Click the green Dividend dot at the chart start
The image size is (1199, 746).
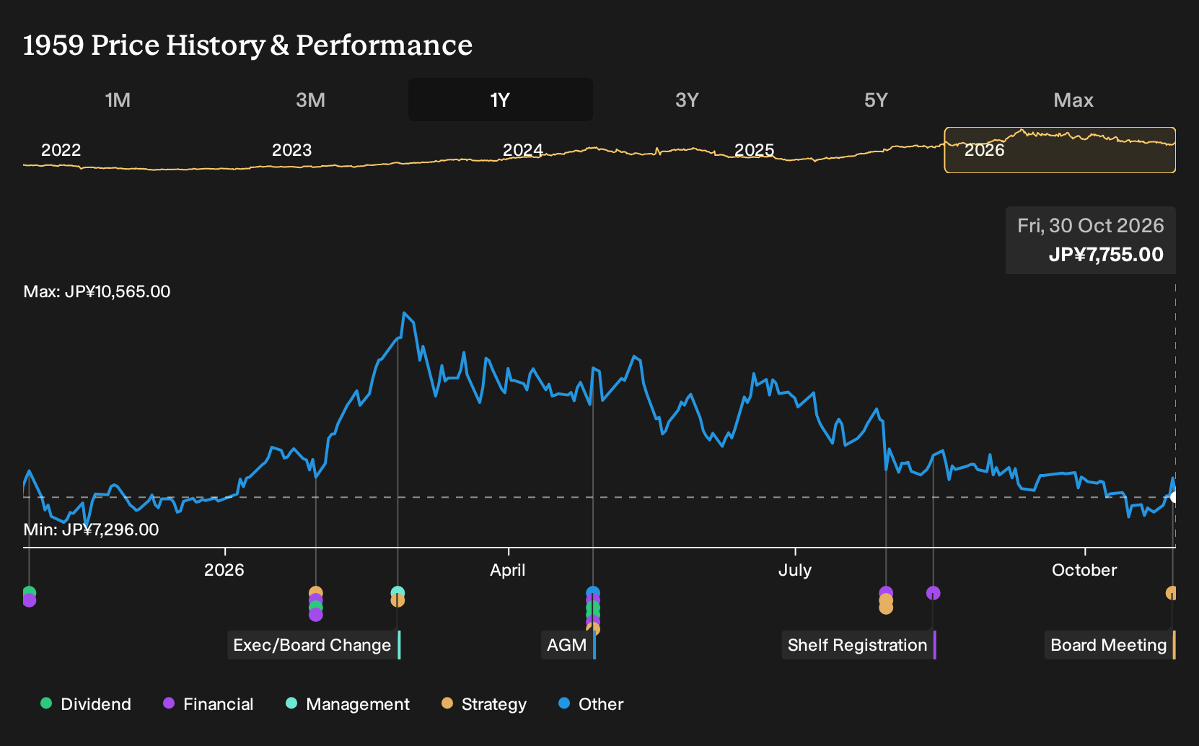tap(29, 593)
